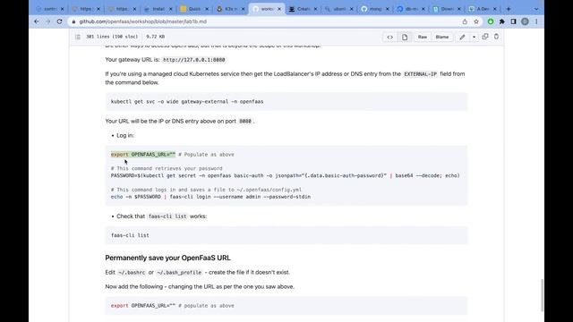Bookmark this page with the star icon

476,21
